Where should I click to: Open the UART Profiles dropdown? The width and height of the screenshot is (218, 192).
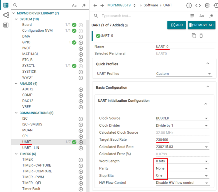184,74
